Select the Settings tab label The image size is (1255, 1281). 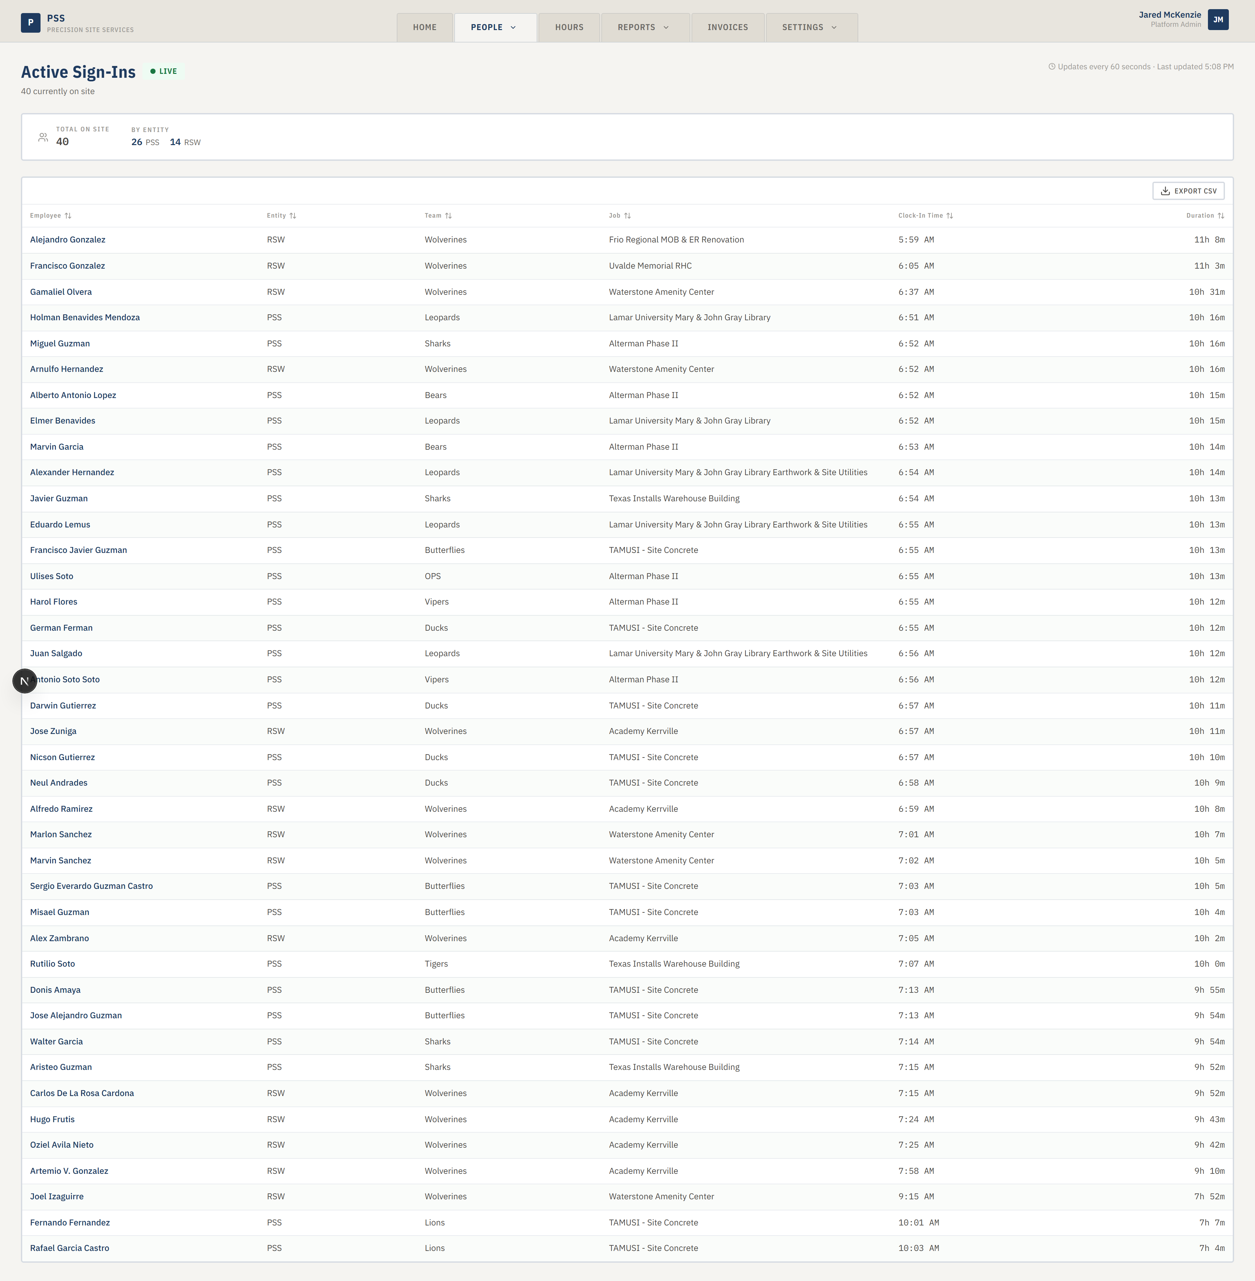[802, 28]
